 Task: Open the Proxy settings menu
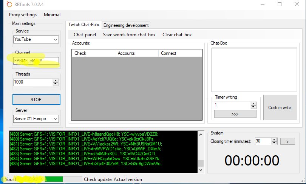(23, 15)
